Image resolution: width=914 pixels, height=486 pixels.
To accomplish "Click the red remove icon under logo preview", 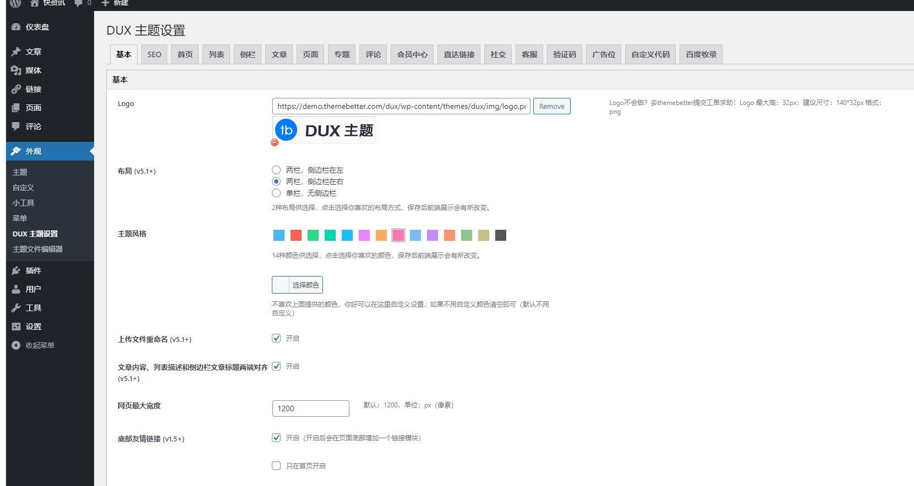I will [x=275, y=142].
